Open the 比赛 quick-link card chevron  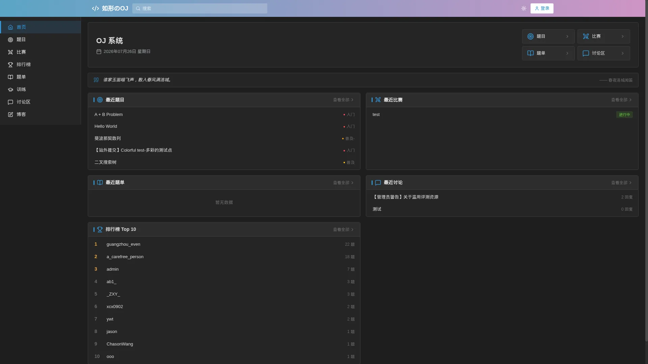pyautogui.click(x=623, y=36)
